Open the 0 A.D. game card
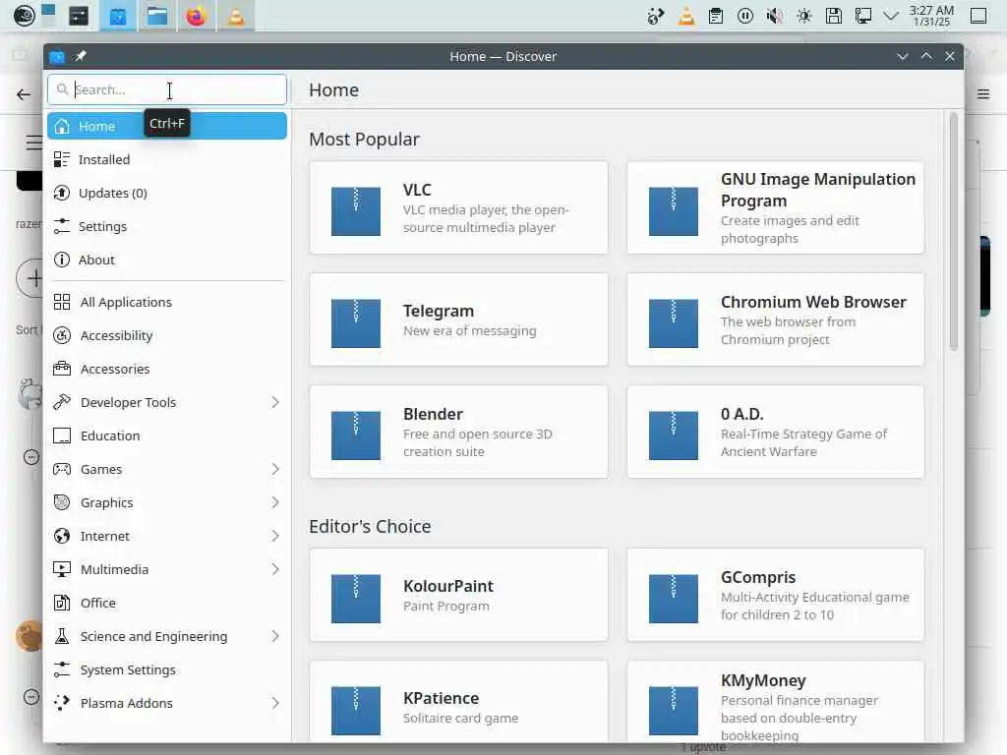The height and width of the screenshot is (755, 1007). coord(775,432)
